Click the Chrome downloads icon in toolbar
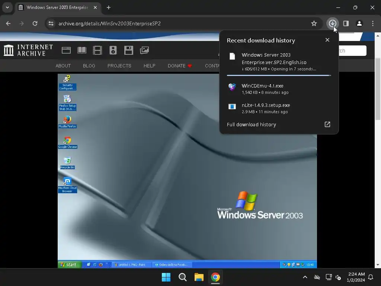 (332, 23)
